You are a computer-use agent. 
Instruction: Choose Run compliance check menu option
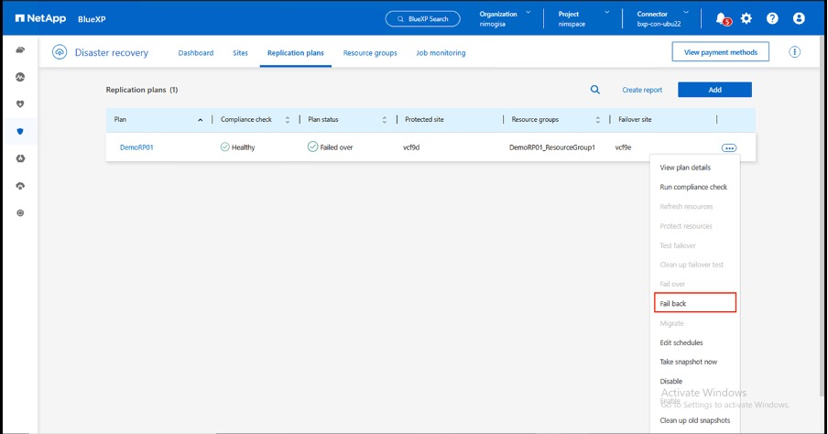coord(693,187)
